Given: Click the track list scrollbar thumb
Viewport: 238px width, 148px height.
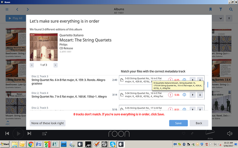Looking at the screenshot, I should (208, 85).
